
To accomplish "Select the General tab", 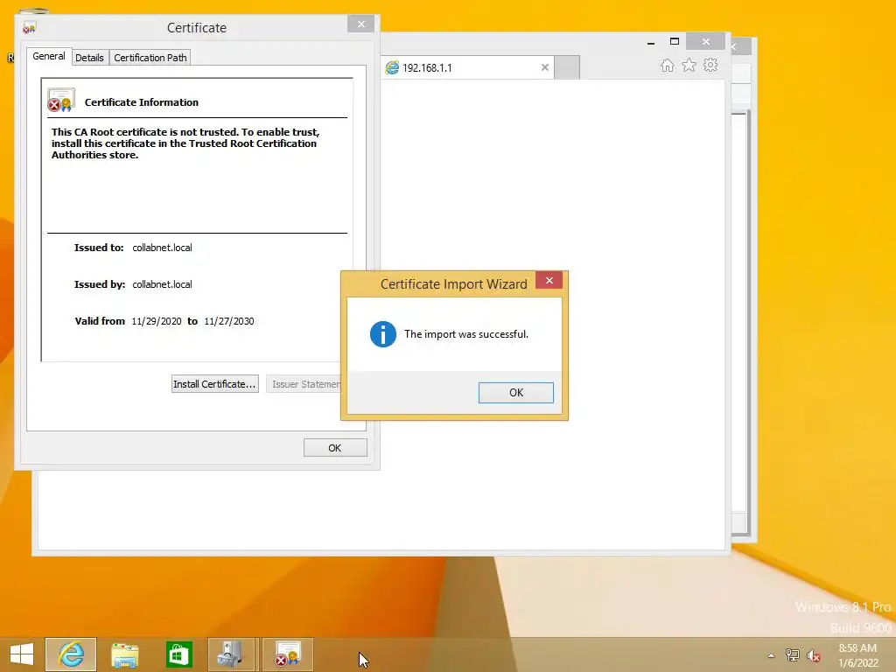I will [49, 56].
